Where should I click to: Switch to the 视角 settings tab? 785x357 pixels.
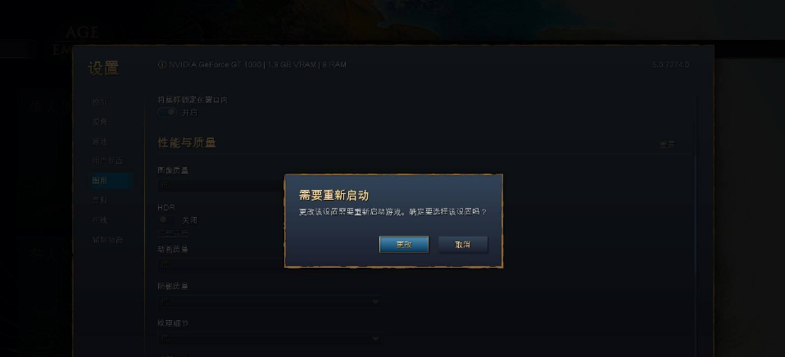coord(100,121)
